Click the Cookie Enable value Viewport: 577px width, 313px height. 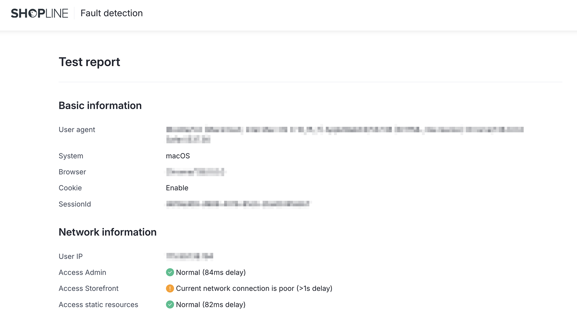177,188
